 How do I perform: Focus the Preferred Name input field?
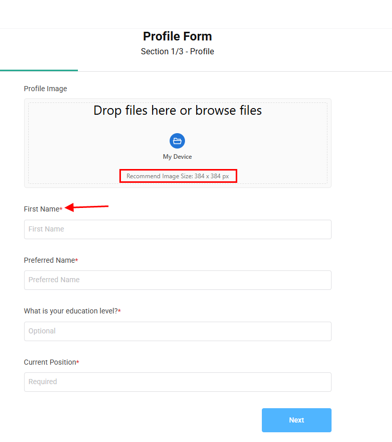(177, 280)
